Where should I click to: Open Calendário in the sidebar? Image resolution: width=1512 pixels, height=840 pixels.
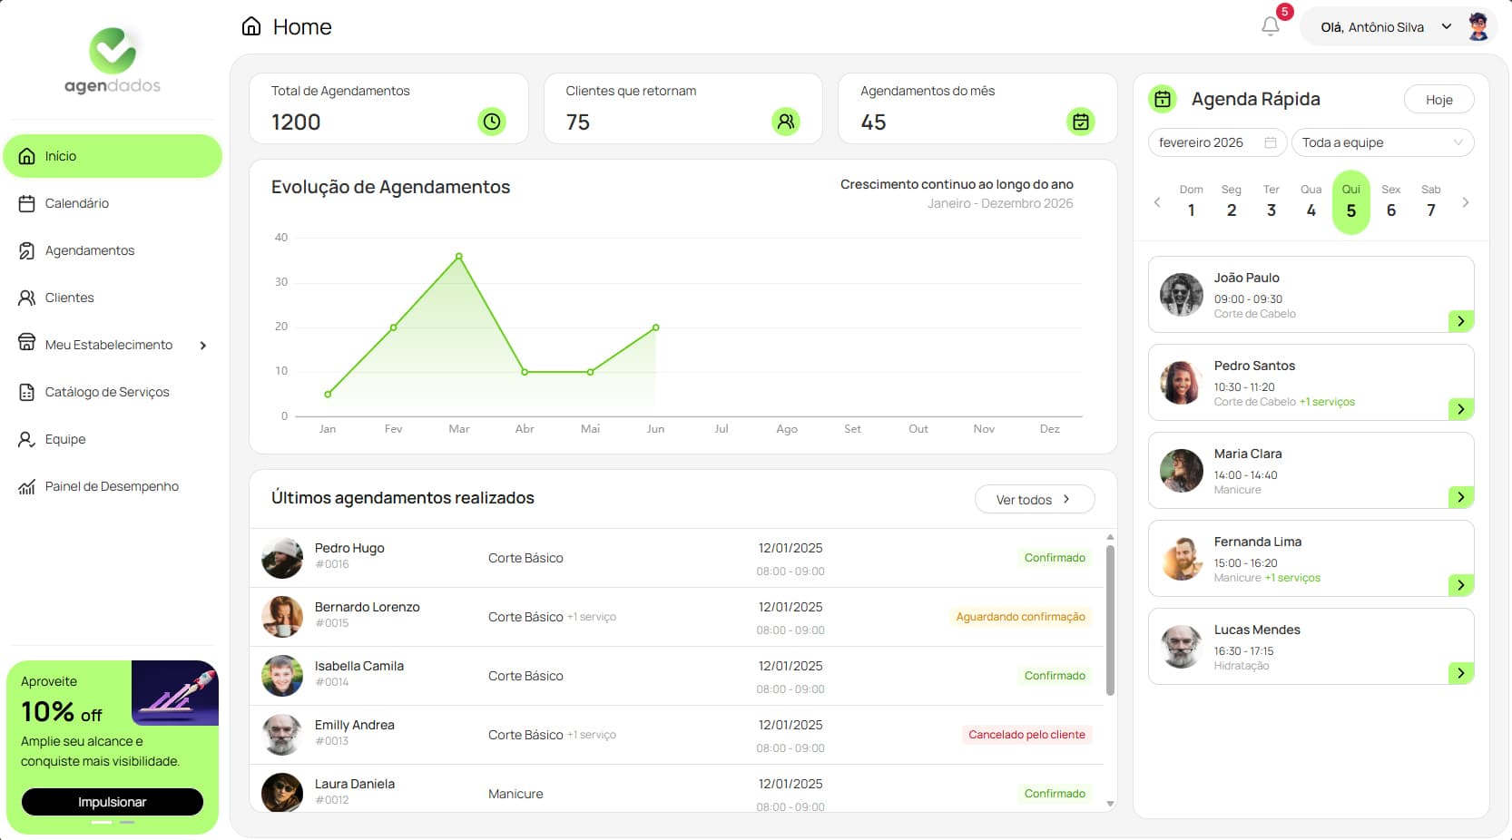[x=77, y=203]
